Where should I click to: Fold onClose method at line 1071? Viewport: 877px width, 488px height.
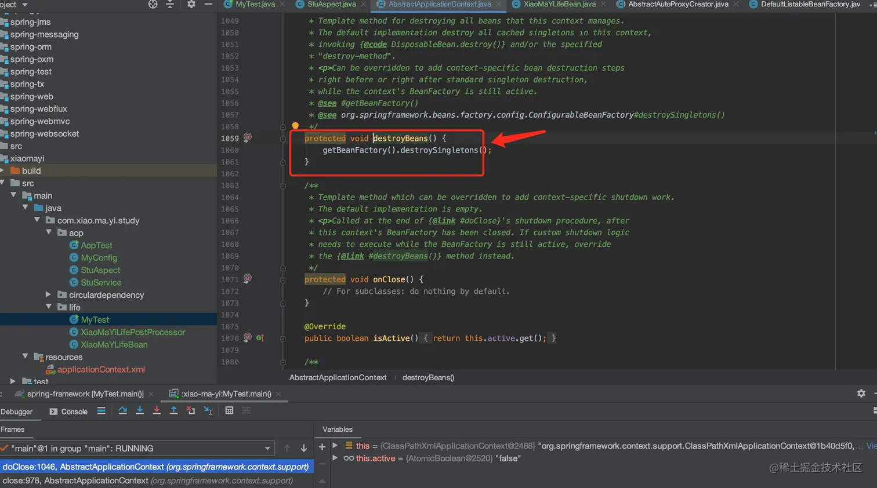[x=283, y=279]
